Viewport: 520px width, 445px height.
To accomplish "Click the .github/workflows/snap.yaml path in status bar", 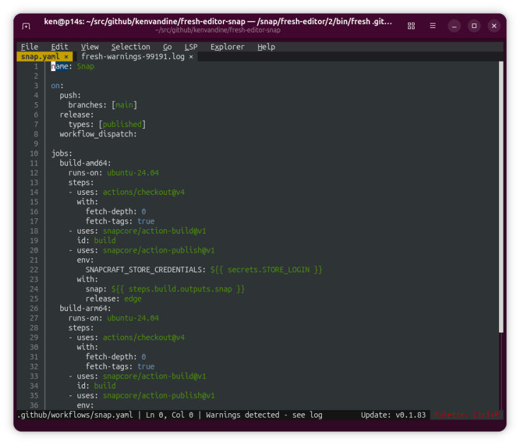I will 75,415.
